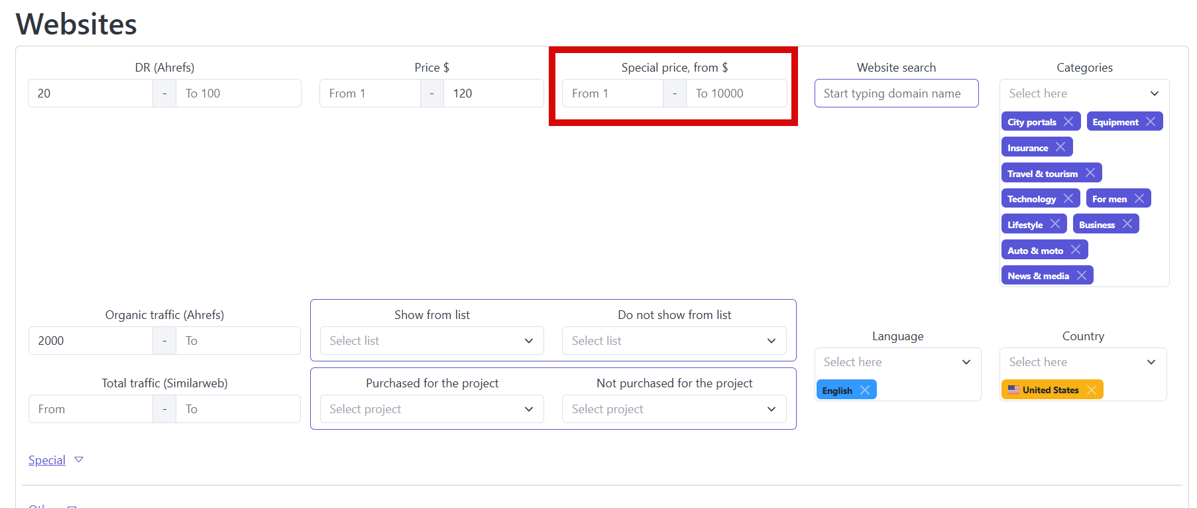Remove the Lifestyle category tag

(1055, 224)
